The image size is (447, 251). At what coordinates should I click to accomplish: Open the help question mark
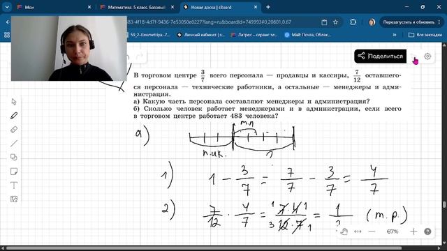(x=427, y=231)
